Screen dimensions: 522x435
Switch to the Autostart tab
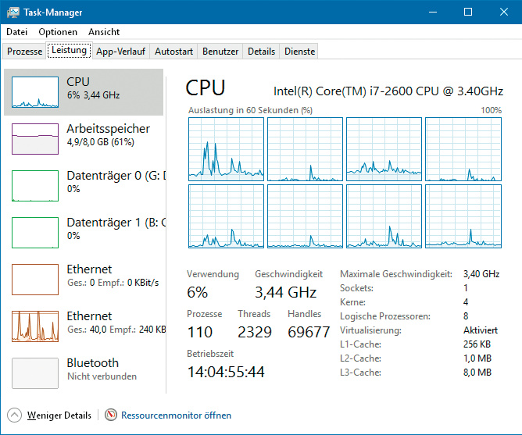(x=173, y=52)
